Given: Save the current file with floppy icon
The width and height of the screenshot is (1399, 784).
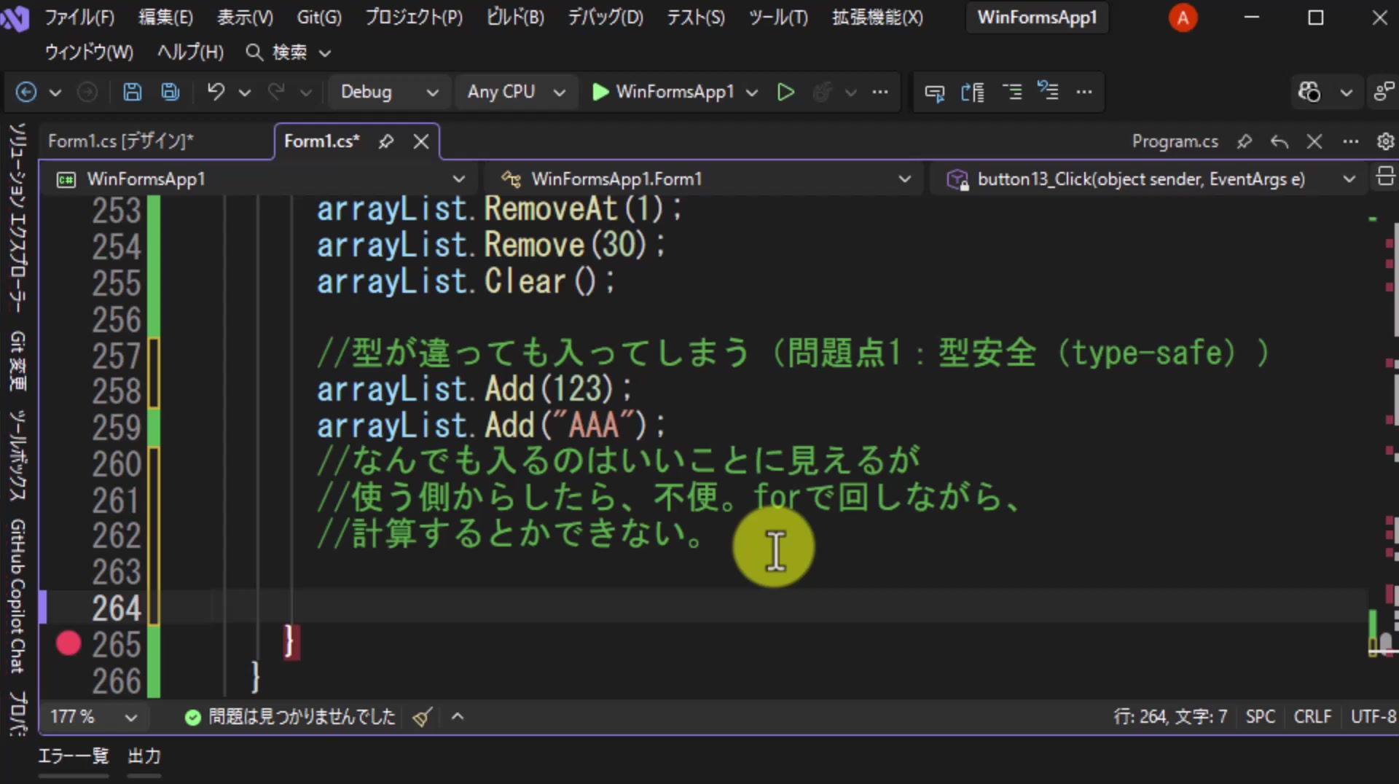Looking at the screenshot, I should pos(132,92).
